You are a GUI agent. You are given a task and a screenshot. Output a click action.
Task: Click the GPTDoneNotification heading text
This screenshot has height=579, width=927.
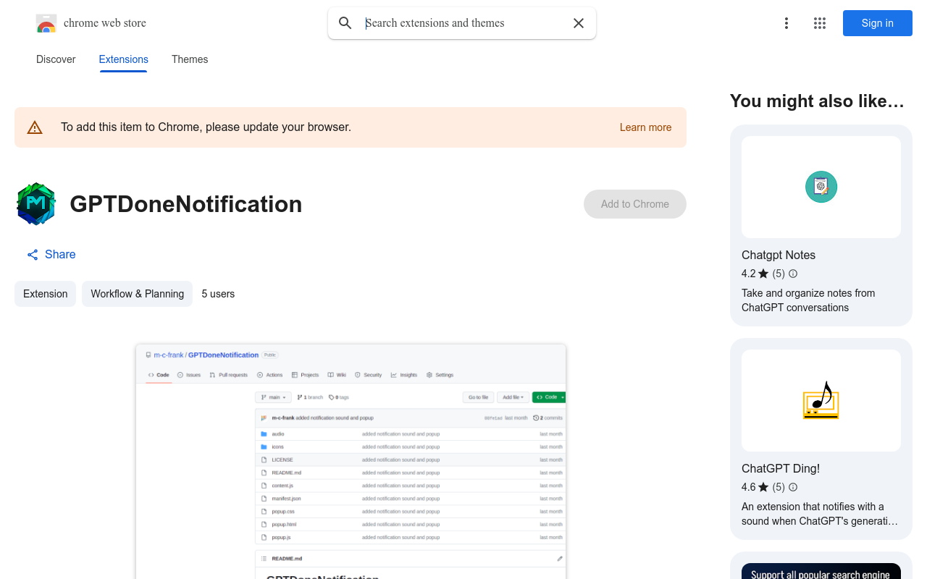[186, 204]
